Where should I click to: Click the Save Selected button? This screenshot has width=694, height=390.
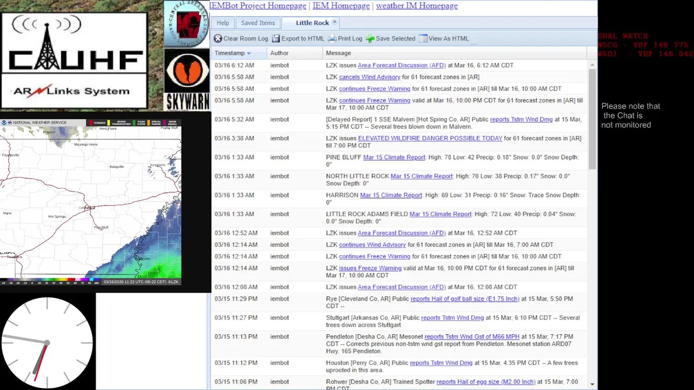(390, 38)
